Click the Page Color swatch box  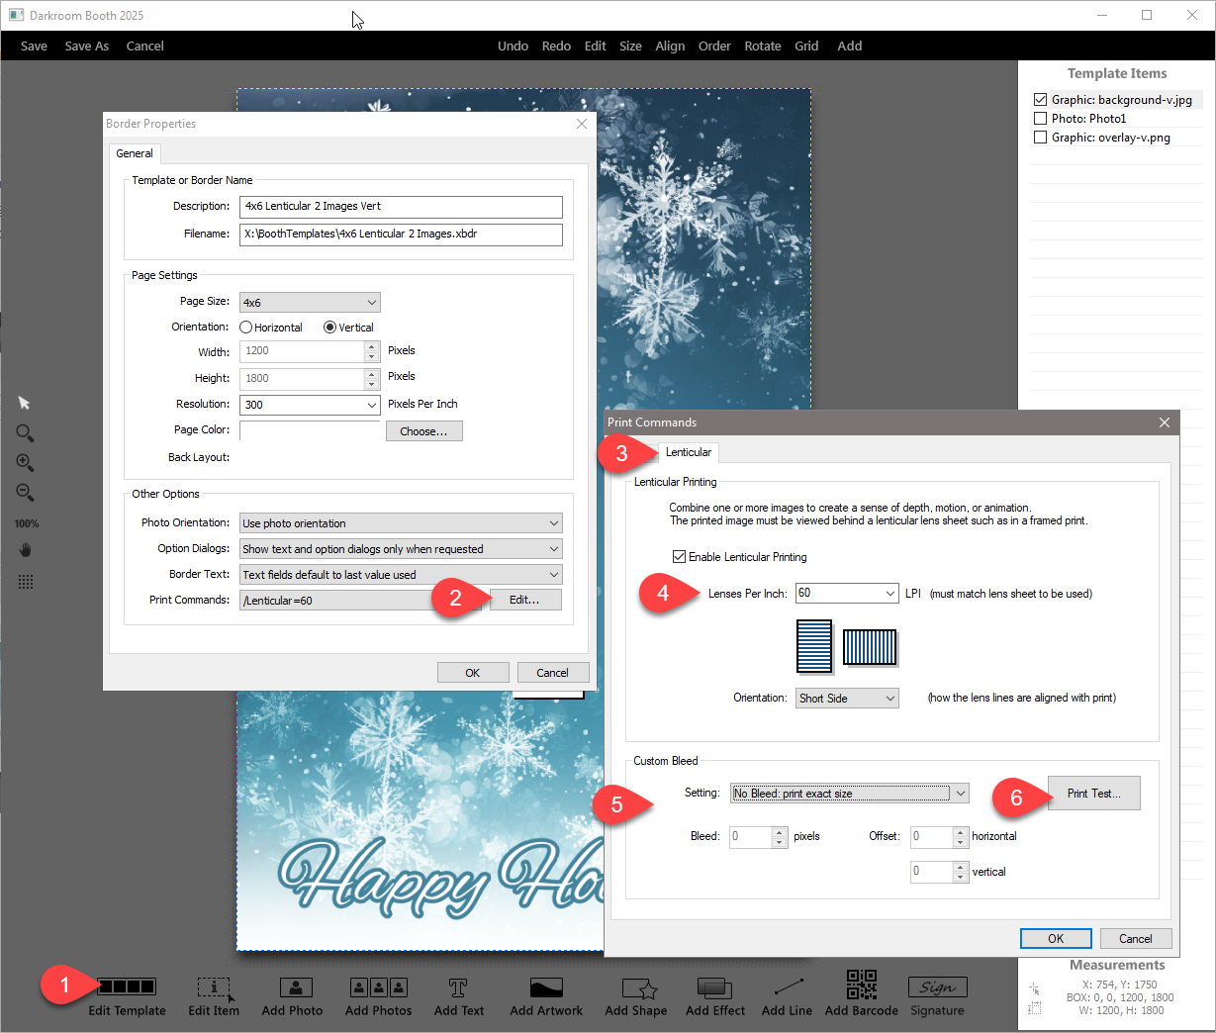click(310, 430)
